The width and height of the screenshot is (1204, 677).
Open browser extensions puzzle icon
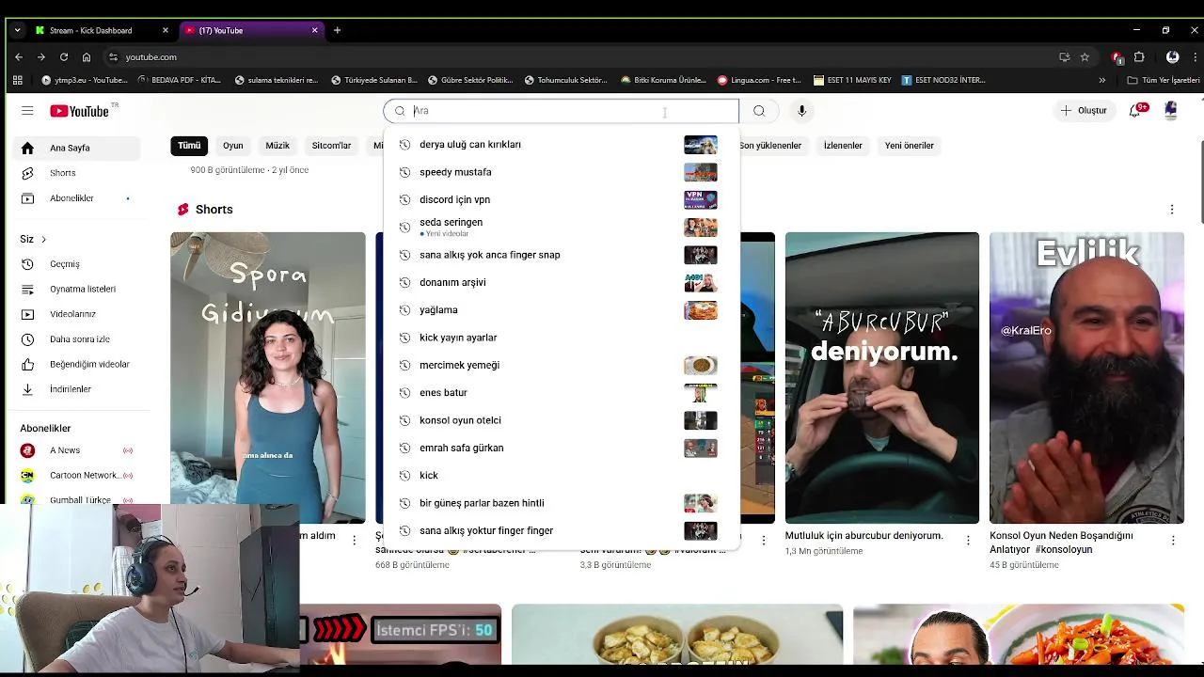(x=1139, y=56)
